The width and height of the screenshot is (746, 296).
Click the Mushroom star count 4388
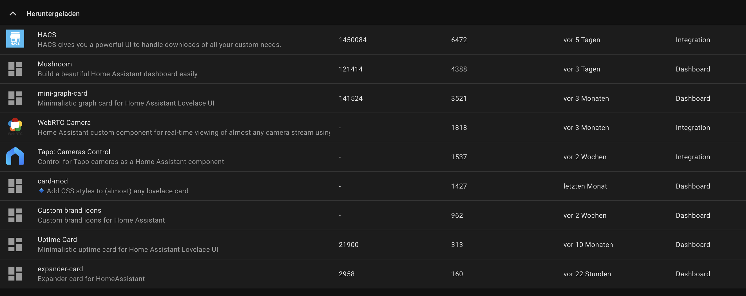point(459,69)
